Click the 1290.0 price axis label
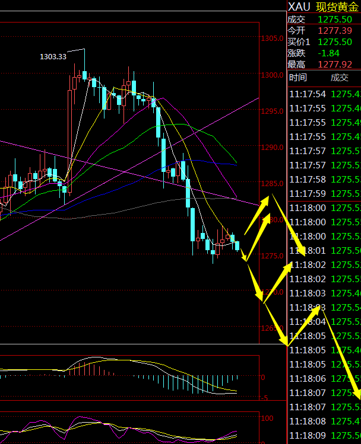This screenshot has height=444, width=361. [273, 147]
